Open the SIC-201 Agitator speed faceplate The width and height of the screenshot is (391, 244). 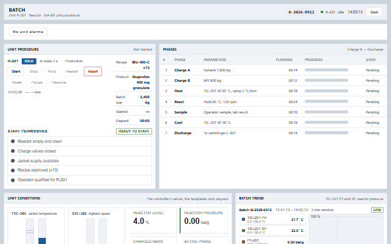pyautogui.click(x=97, y=226)
